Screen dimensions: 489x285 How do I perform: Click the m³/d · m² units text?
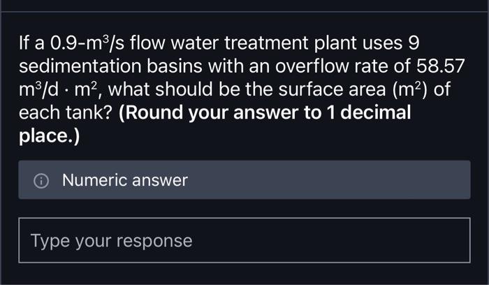tap(61, 89)
